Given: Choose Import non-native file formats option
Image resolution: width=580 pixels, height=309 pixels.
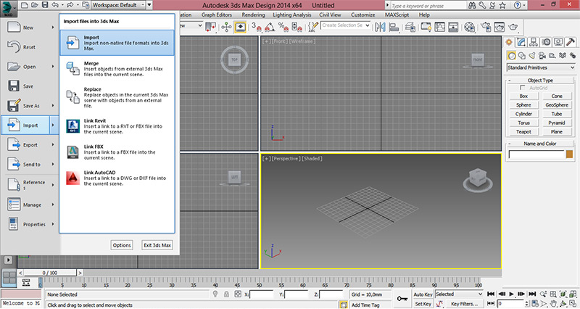Looking at the screenshot, I should click(x=117, y=43).
